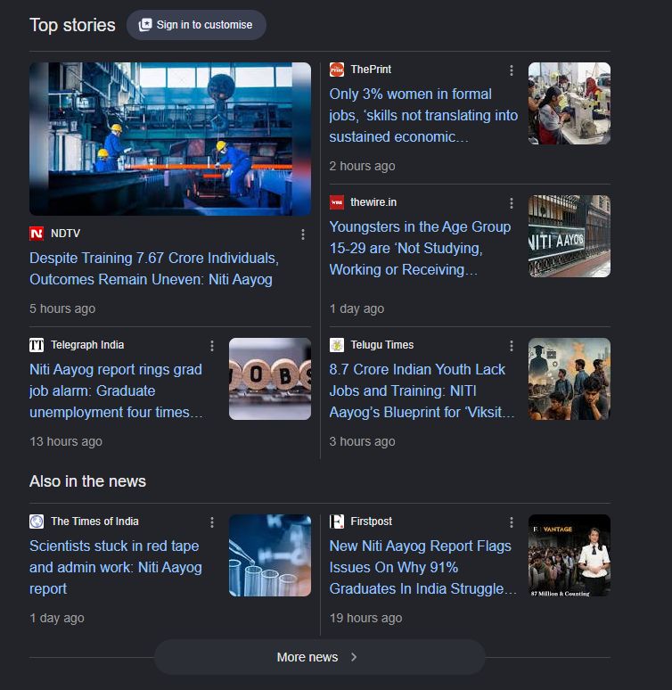Click the NDTV source logo icon
Screen dimensions: 672x690
(37, 234)
